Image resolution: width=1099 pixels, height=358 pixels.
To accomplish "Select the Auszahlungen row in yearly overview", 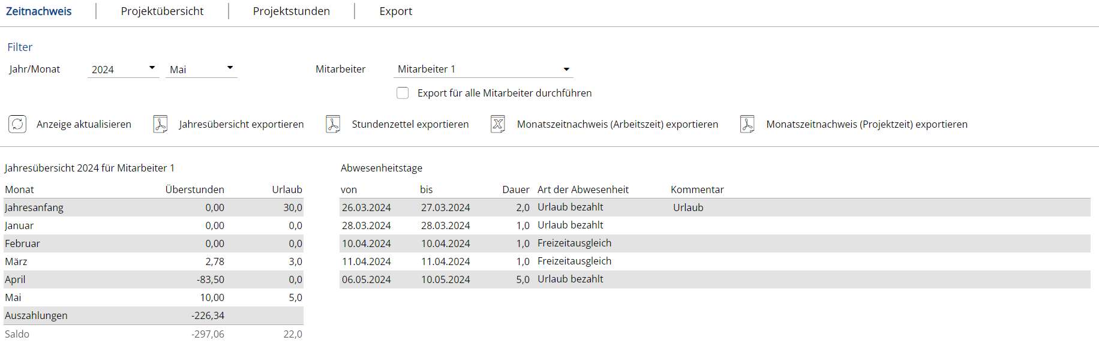I will tap(154, 315).
